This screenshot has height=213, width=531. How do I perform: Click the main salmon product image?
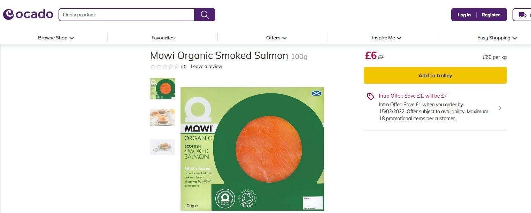pyautogui.click(x=252, y=149)
